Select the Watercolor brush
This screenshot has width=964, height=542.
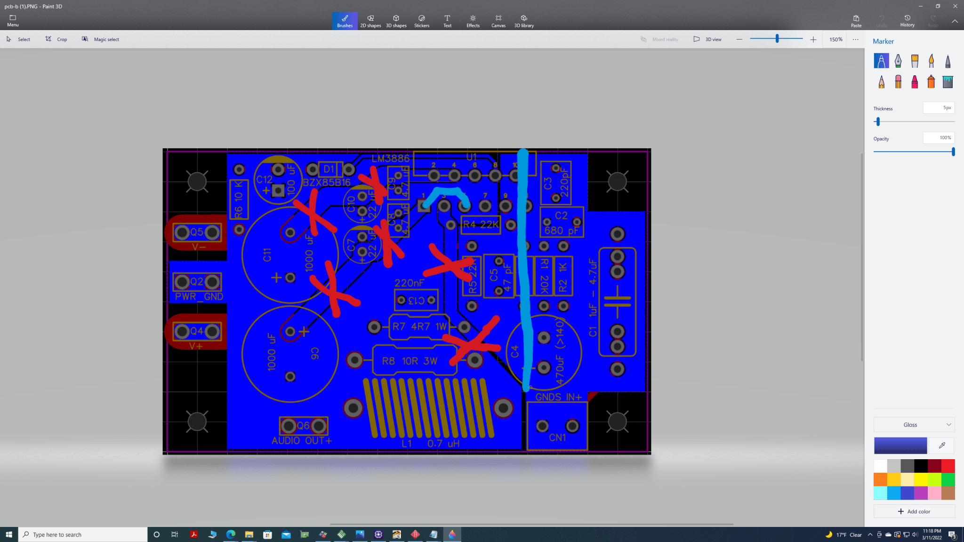931,61
